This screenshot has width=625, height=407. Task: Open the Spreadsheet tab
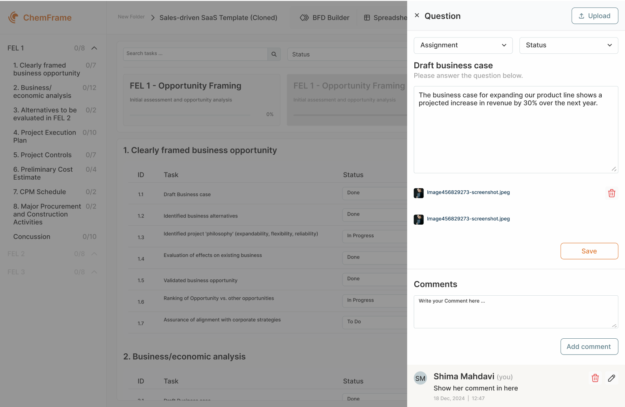pos(385,18)
